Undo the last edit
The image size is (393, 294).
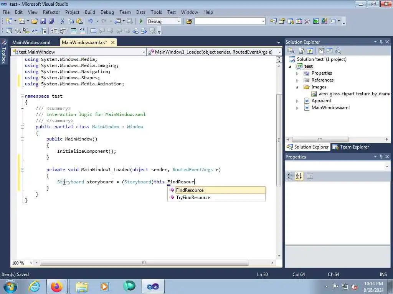[x=91, y=21]
